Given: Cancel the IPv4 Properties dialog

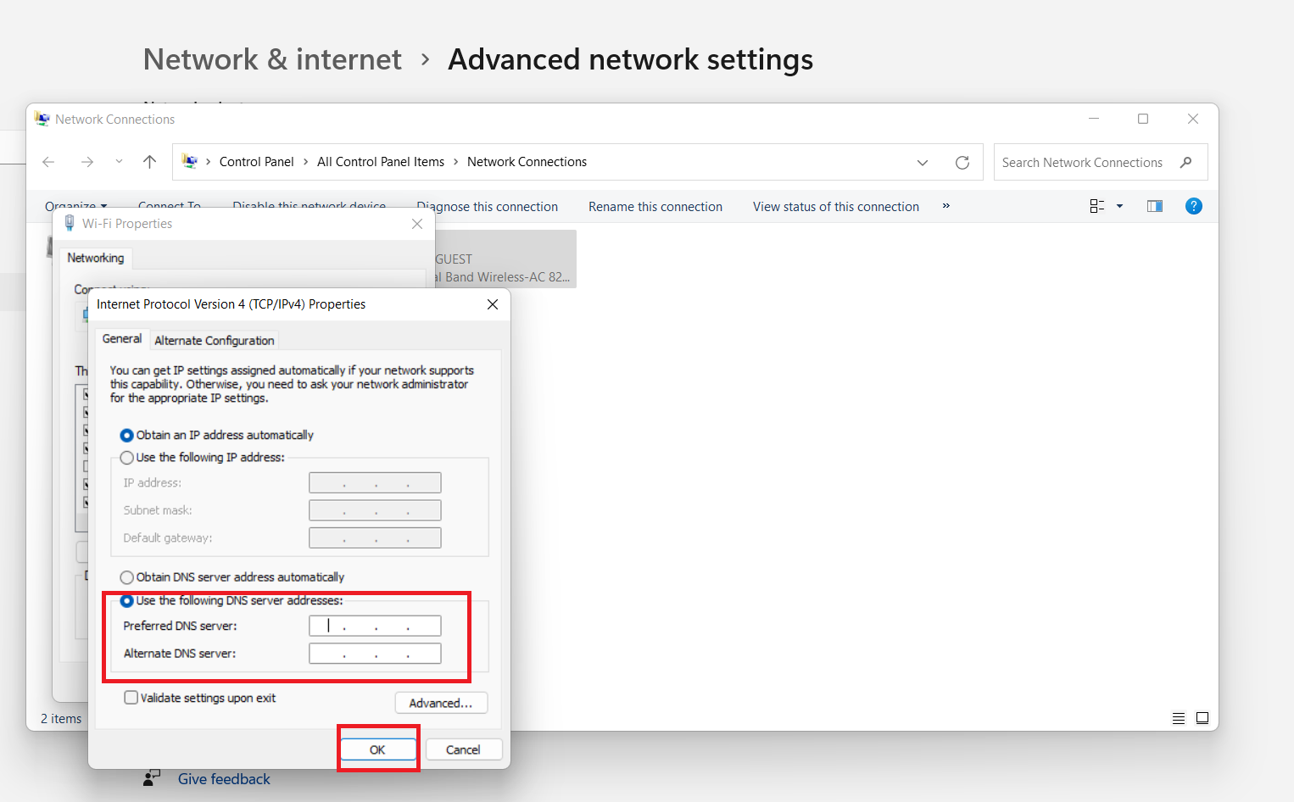Looking at the screenshot, I should pos(463,749).
